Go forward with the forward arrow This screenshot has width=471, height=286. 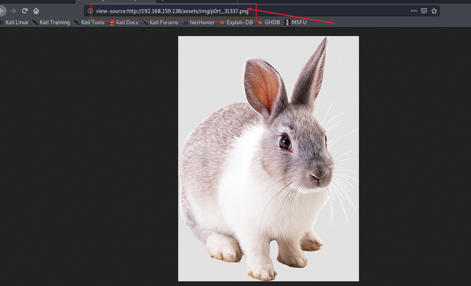pyautogui.click(x=13, y=11)
